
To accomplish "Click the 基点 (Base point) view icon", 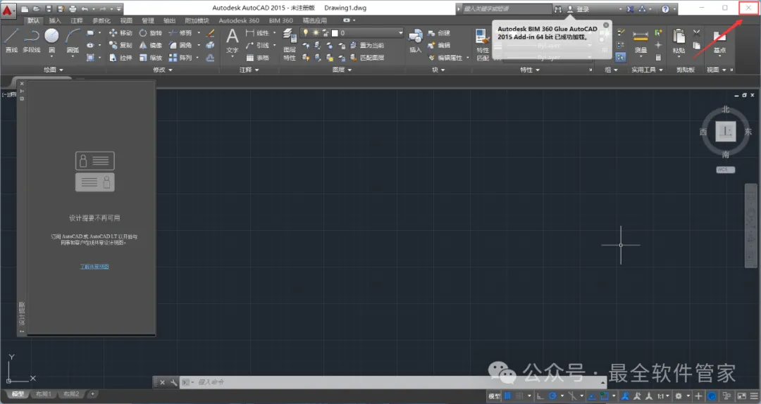I will [x=719, y=42].
